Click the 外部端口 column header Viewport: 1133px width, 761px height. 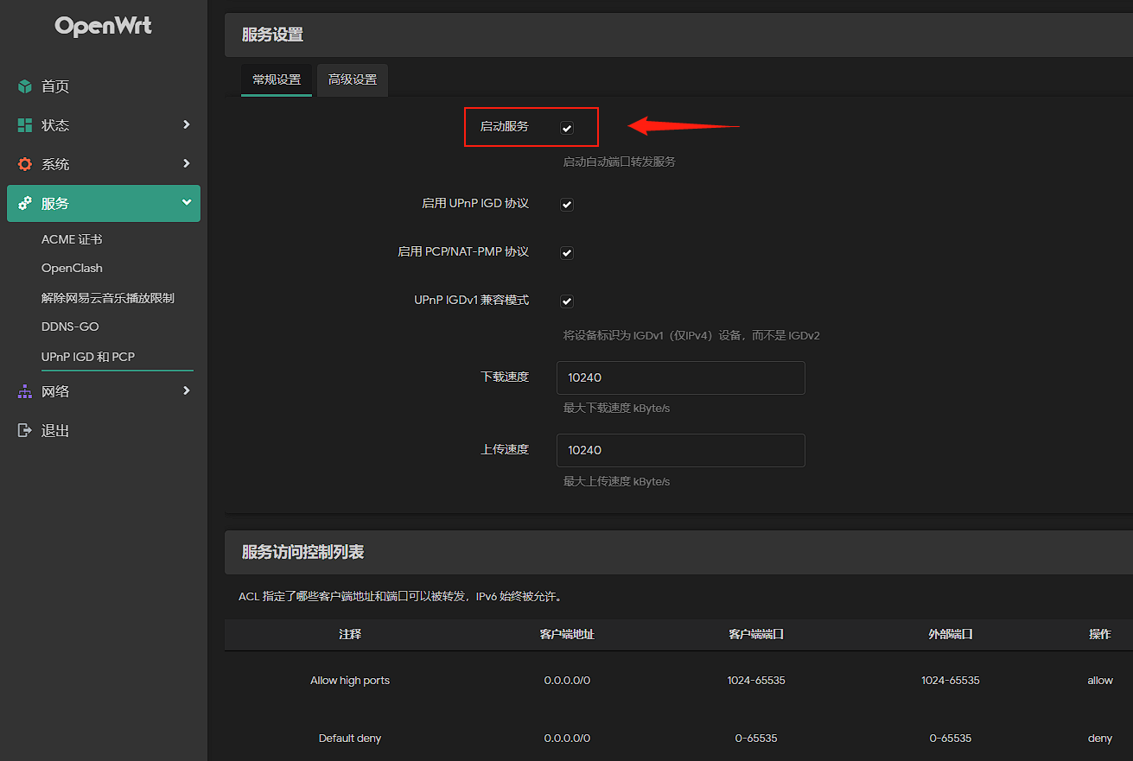[951, 634]
